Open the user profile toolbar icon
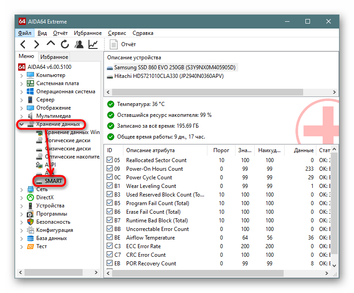354x293 pixels. pyautogui.click(x=79, y=44)
